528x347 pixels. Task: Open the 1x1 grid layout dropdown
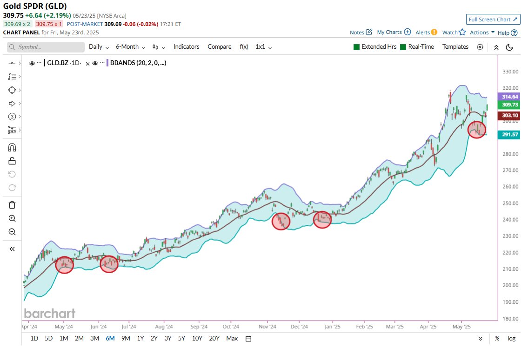click(x=263, y=47)
